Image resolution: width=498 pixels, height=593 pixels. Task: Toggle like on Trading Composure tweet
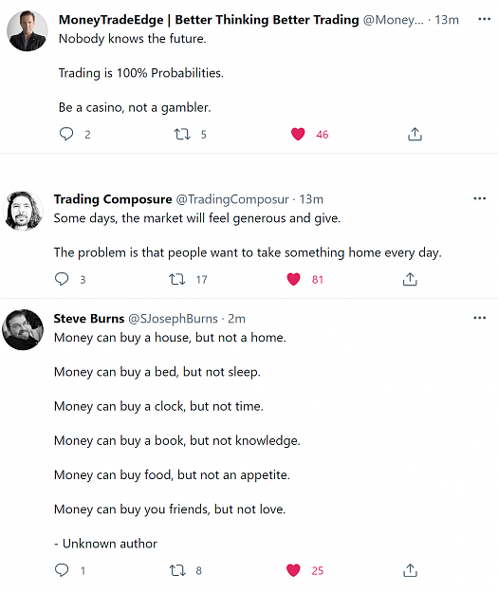click(293, 279)
